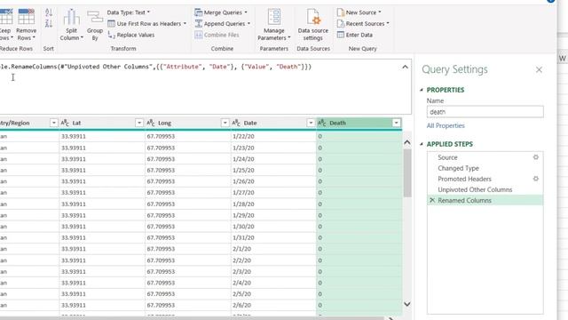Select the Renamed Columns step

[x=485, y=200]
